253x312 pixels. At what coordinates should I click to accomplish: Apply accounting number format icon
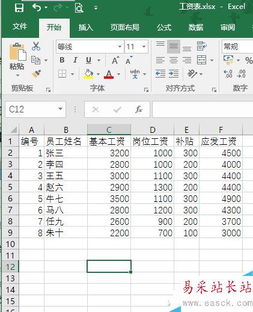pos(228,60)
